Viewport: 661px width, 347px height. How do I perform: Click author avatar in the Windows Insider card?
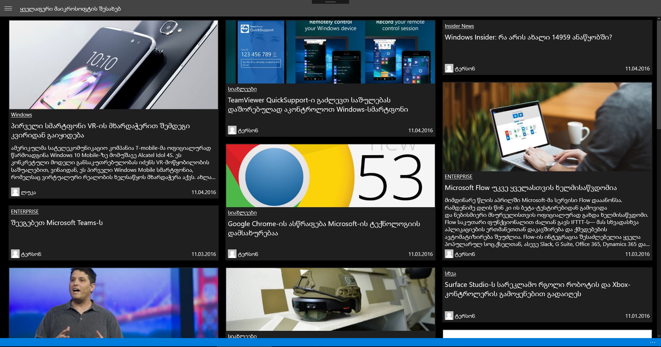(x=449, y=68)
